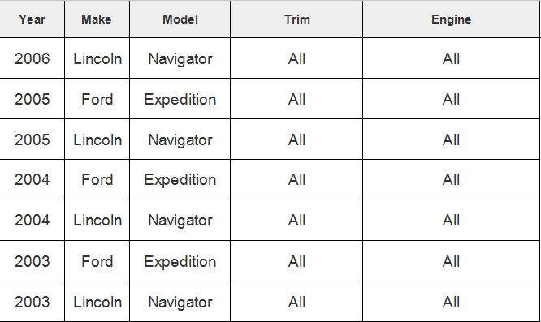Click the 2004 year cell for Ford
Viewport: 541px width, 322px height.
(32, 179)
